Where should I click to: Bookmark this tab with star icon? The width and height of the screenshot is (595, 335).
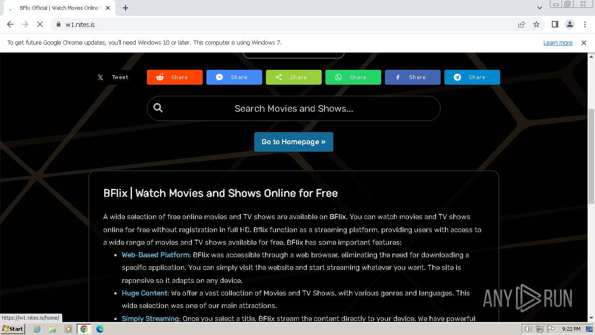(536, 24)
